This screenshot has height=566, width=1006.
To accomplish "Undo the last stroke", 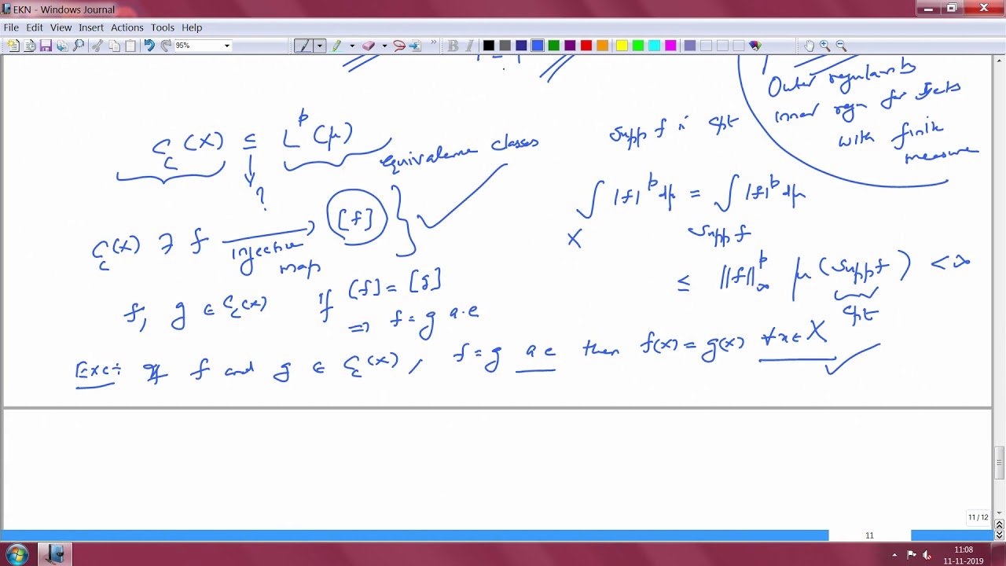I will point(149,46).
